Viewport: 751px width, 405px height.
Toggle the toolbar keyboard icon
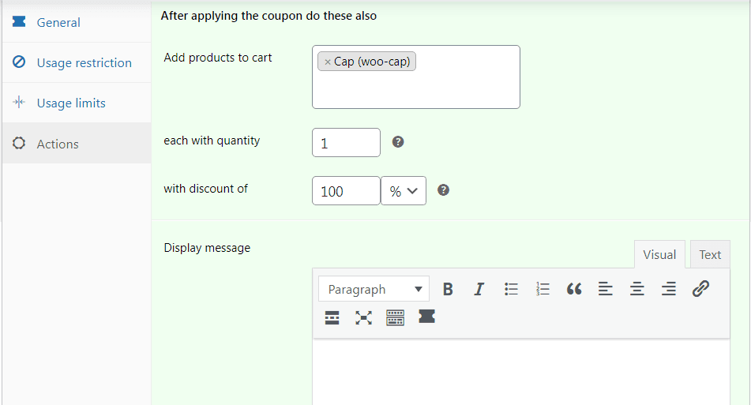point(395,317)
